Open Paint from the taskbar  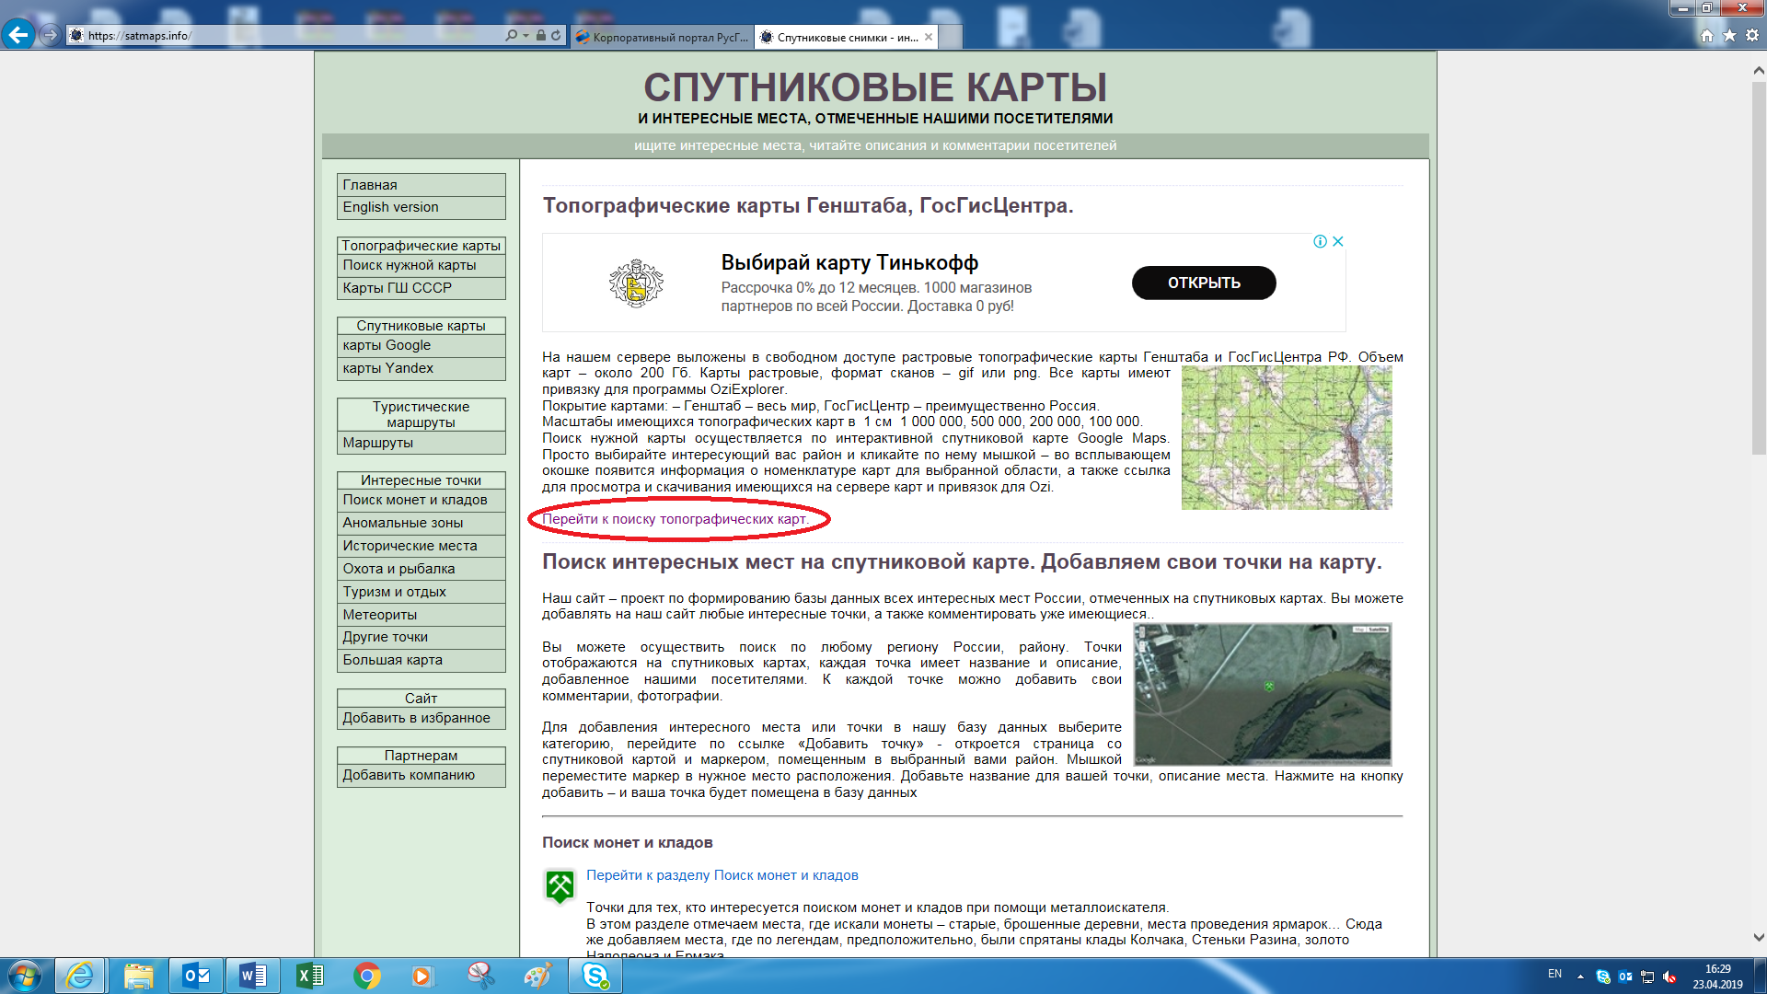click(x=537, y=976)
